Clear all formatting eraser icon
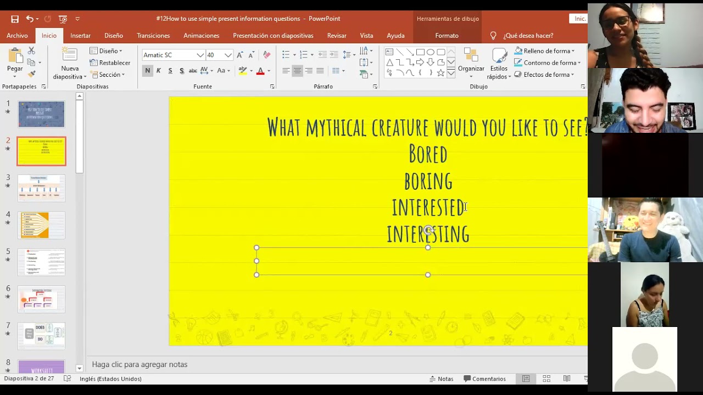The height and width of the screenshot is (395, 703). 267,55
